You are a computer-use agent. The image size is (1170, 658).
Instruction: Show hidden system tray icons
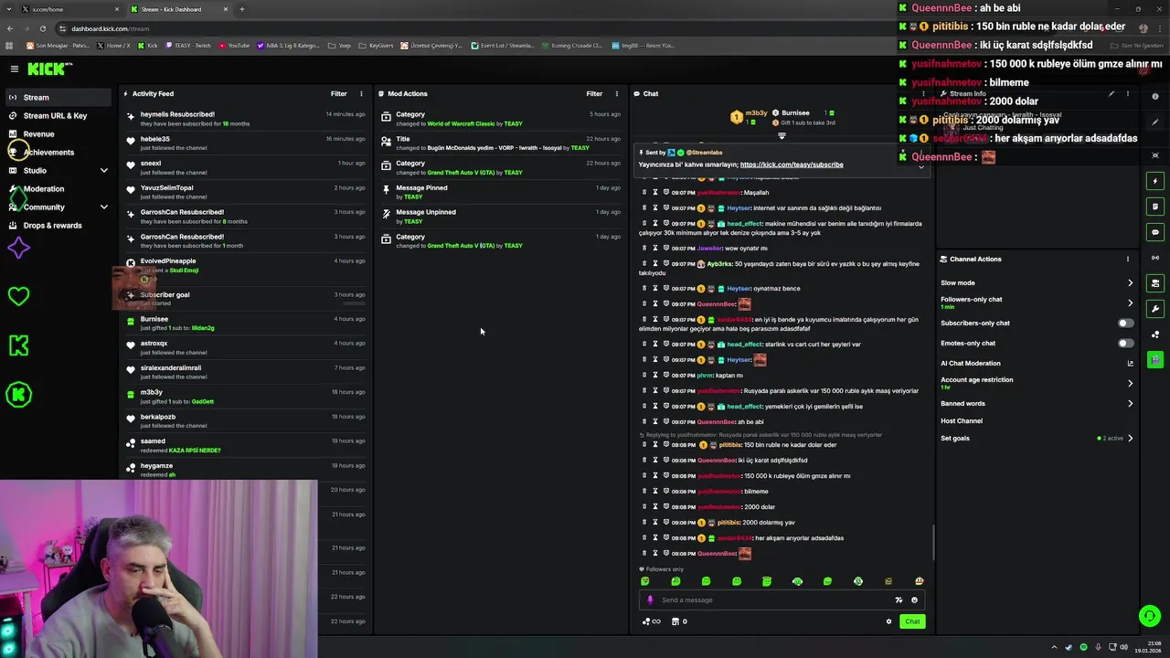click(x=1053, y=647)
